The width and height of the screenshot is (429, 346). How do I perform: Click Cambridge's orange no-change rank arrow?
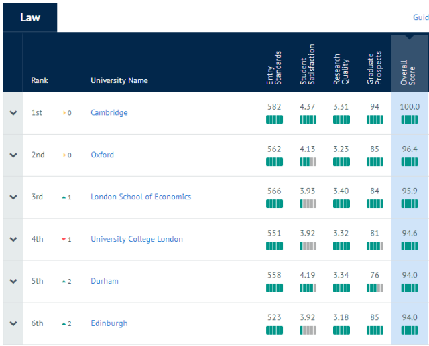click(64, 113)
